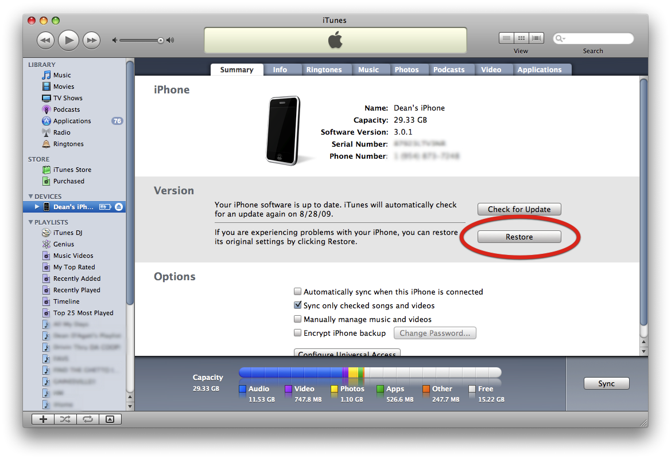Screen dimensions: 671x459
Task: Switch to list view icon
Action: [x=506, y=38]
